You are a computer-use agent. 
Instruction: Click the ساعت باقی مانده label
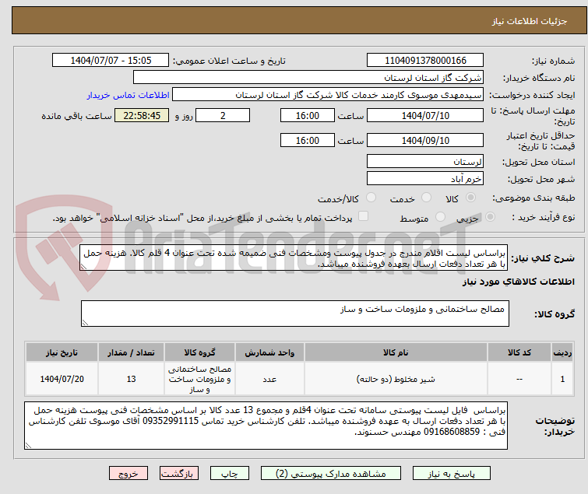(77, 116)
